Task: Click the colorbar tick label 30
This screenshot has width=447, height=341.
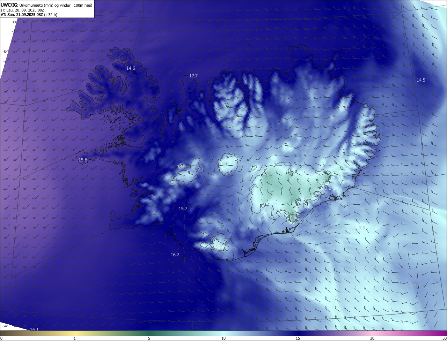Action: point(372,338)
